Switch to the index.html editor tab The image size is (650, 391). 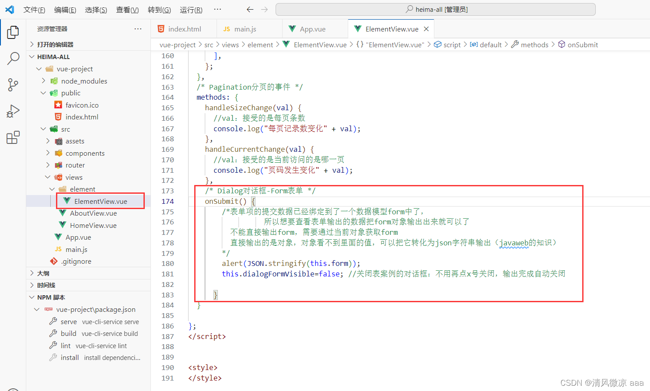coord(184,29)
